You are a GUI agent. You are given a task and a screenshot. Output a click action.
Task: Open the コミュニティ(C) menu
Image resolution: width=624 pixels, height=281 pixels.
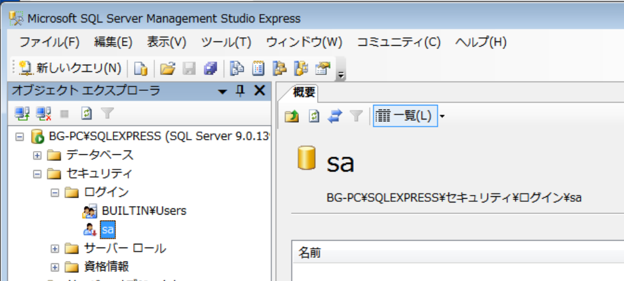coord(399,41)
